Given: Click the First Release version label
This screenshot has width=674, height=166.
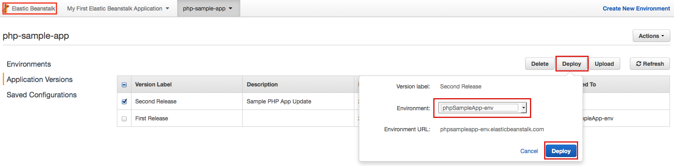Looking at the screenshot, I should coord(152,118).
